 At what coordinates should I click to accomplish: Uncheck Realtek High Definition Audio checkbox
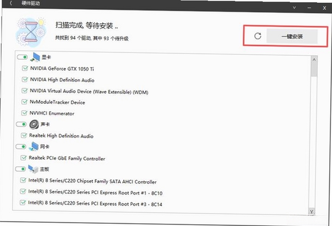pyautogui.click(x=24, y=135)
